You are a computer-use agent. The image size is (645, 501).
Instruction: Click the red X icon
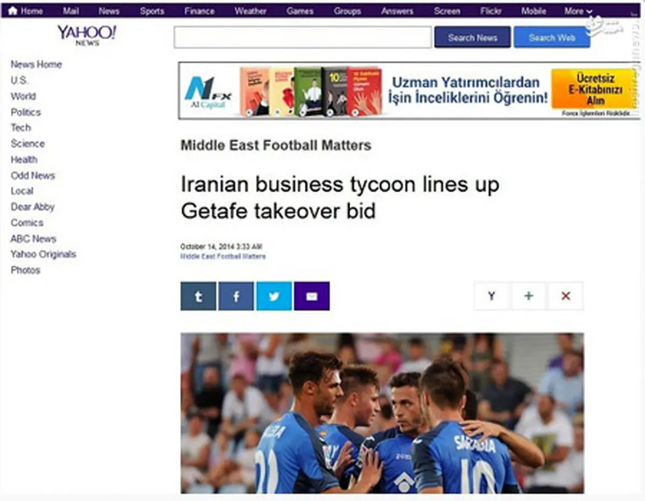click(x=565, y=296)
